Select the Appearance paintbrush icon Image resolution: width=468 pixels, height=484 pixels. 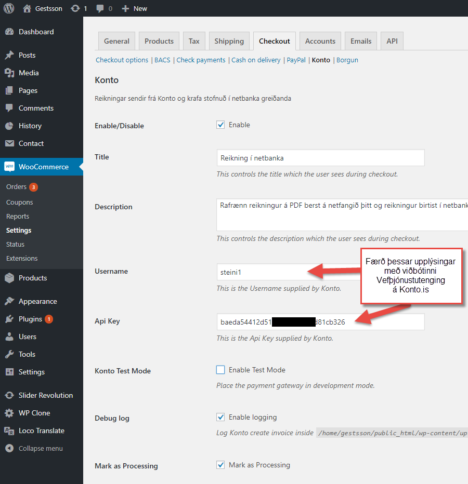[10, 301]
